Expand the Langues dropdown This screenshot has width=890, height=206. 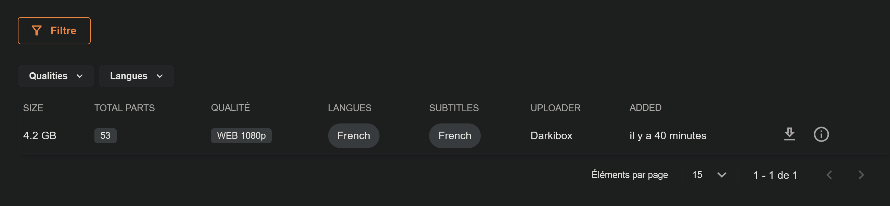coord(136,76)
